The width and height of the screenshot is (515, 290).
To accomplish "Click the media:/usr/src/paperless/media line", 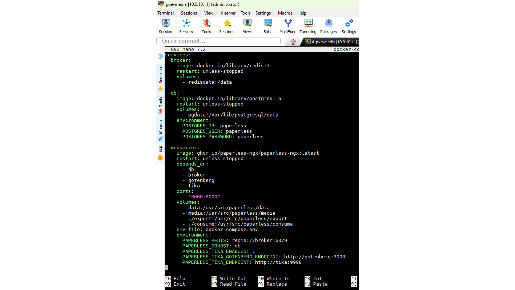I will 229,213.
